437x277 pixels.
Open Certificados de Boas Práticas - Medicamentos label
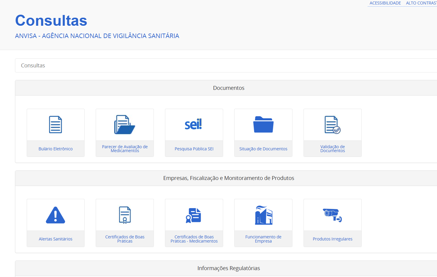[194, 239]
